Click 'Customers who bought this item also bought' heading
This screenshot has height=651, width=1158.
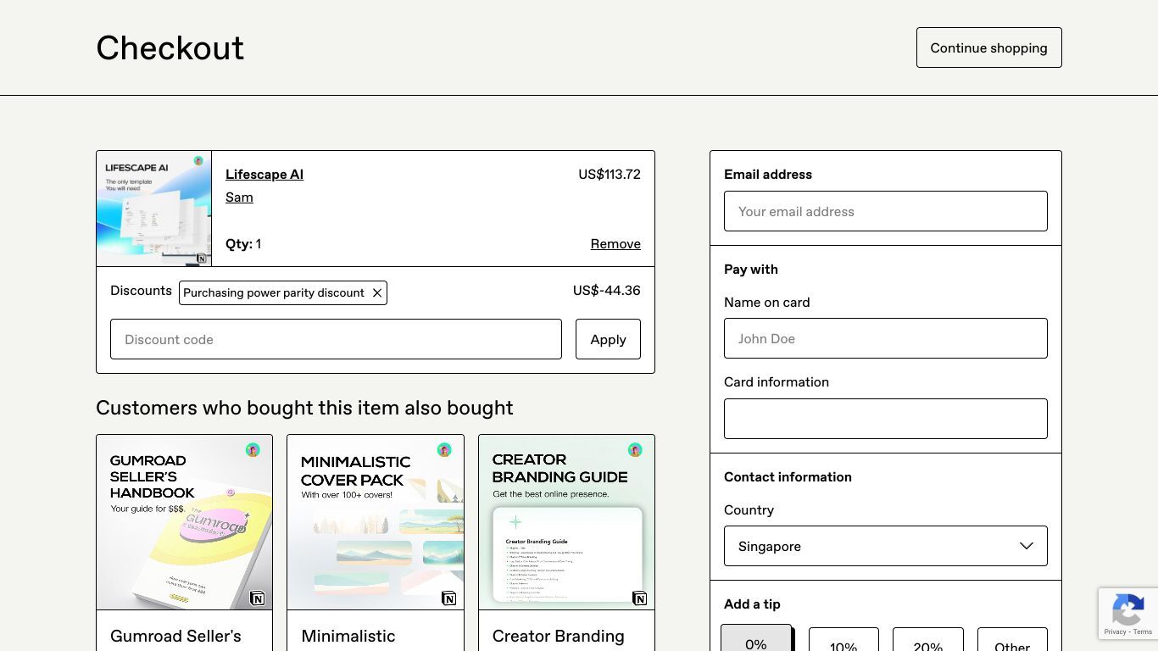point(304,408)
